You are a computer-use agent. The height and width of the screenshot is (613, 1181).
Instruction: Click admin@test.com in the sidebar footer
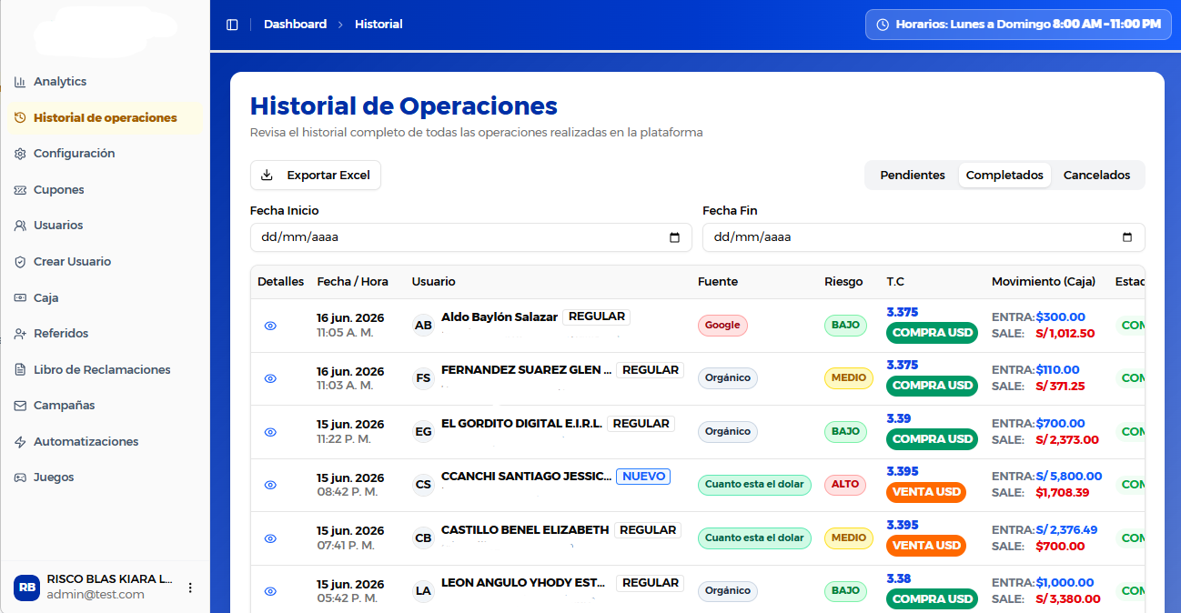[x=96, y=595]
